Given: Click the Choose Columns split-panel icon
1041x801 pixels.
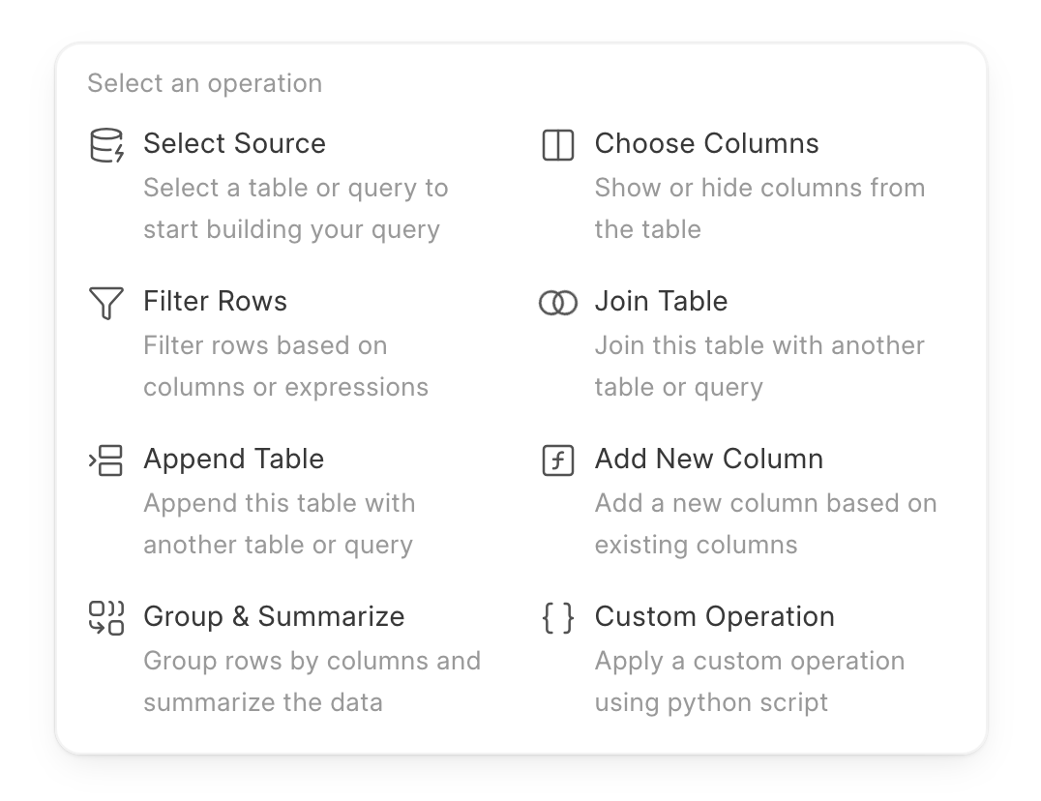Looking at the screenshot, I should coord(558,145).
